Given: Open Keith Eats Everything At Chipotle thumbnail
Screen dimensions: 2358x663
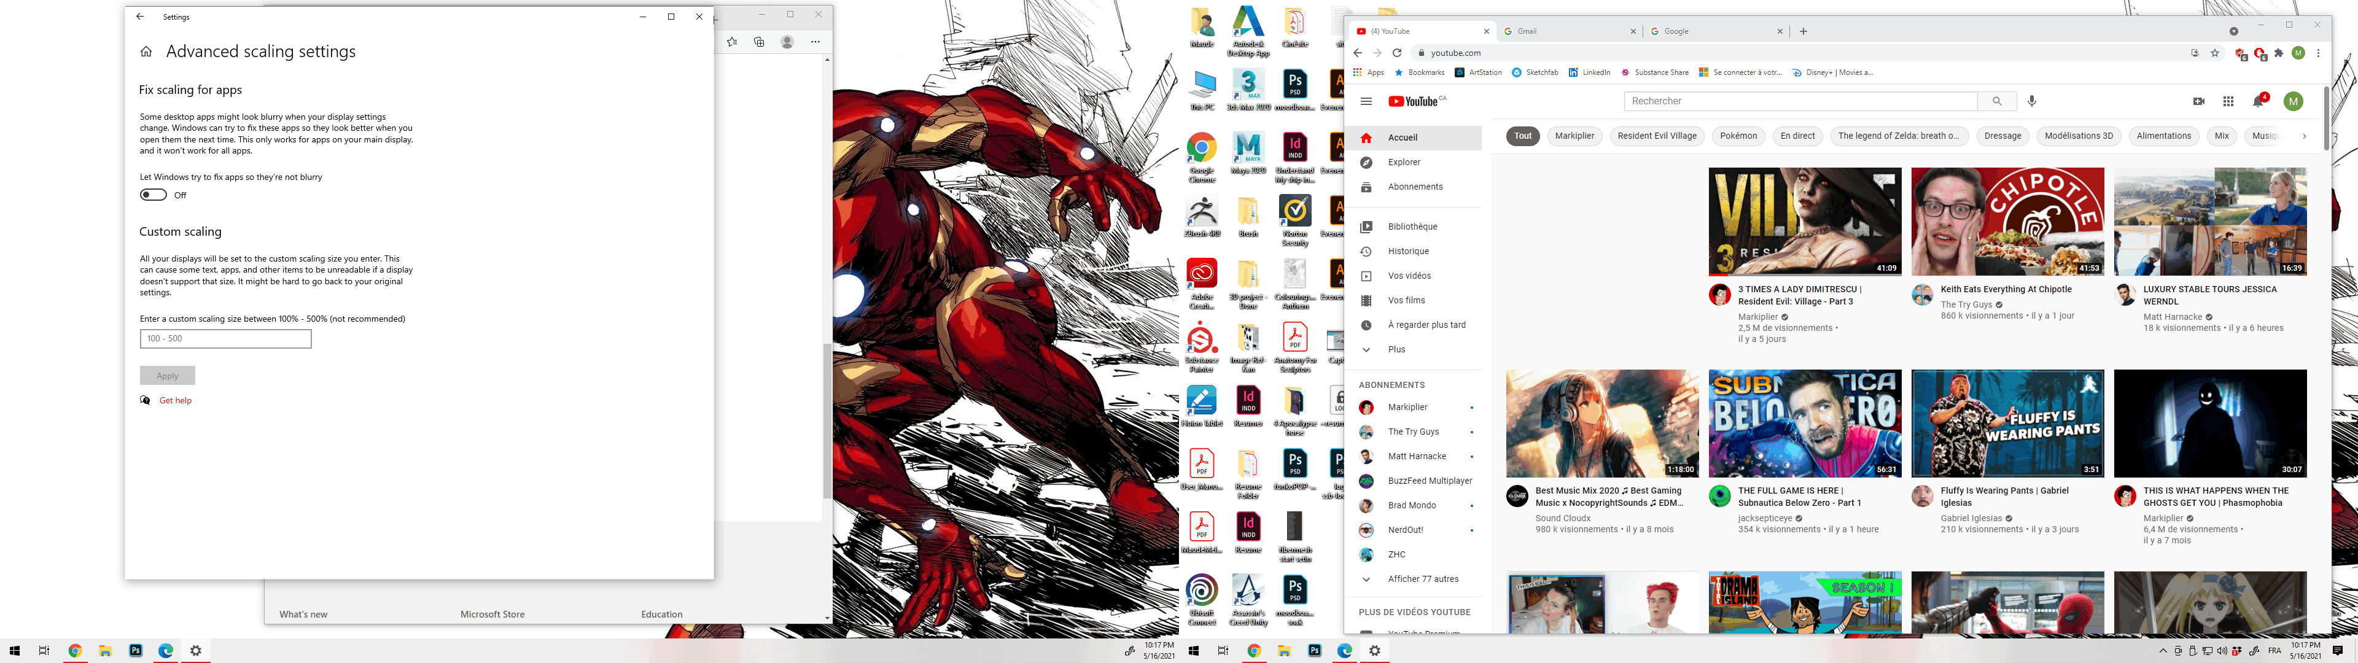Looking at the screenshot, I should 2007,222.
